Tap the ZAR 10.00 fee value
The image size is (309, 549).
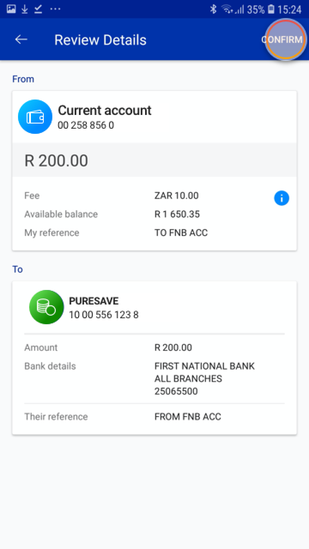(176, 196)
